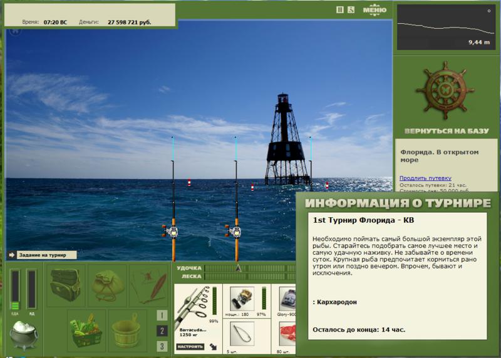
Task: Click the ЛЕСКА tension gauge
Action: (250, 276)
